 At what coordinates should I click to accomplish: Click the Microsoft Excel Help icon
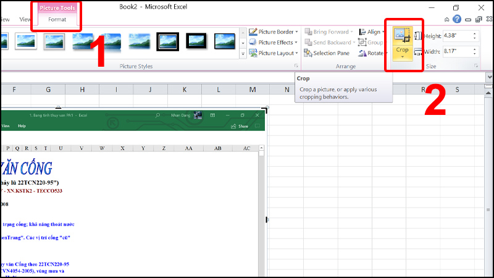pos(457,20)
